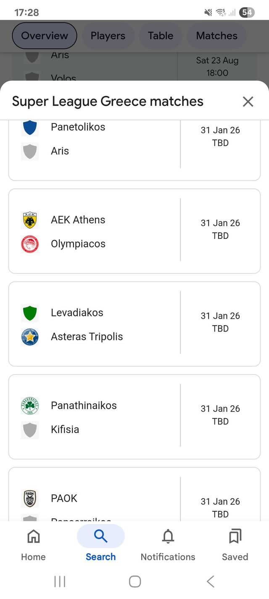Tap the Panathinaikos club badge
The image size is (269, 599).
pyautogui.click(x=29, y=405)
